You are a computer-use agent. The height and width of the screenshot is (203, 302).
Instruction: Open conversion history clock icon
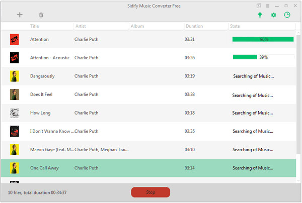tap(287, 15)
